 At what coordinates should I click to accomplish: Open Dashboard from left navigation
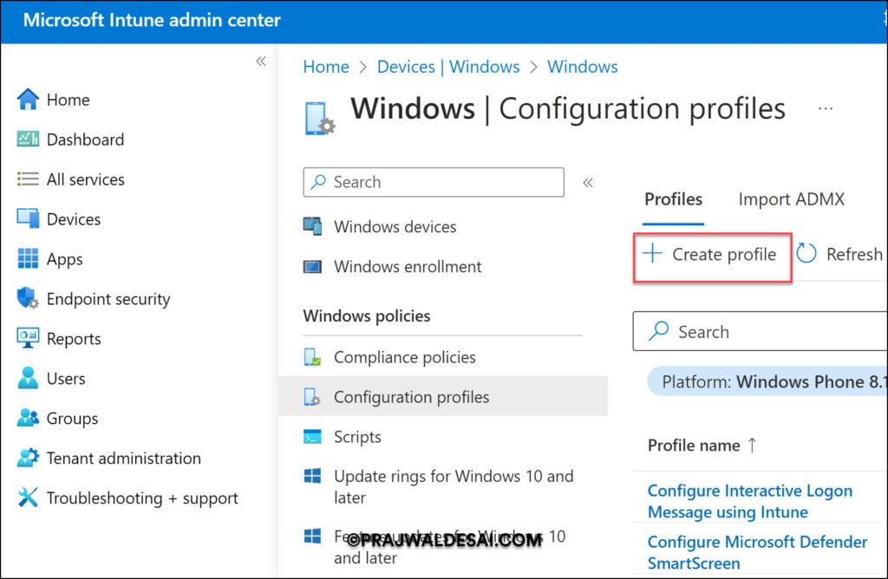coord(85,140)
